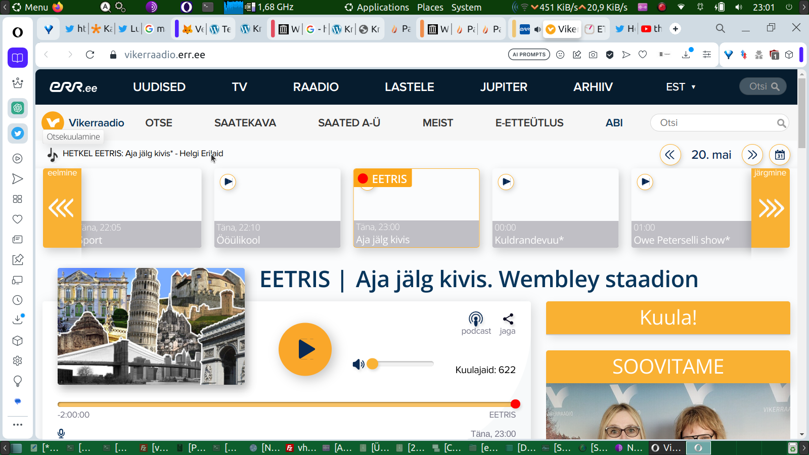Open the RAADIO section in top navigation
This screenshot has width=809, height=455.
coord(316,87)
